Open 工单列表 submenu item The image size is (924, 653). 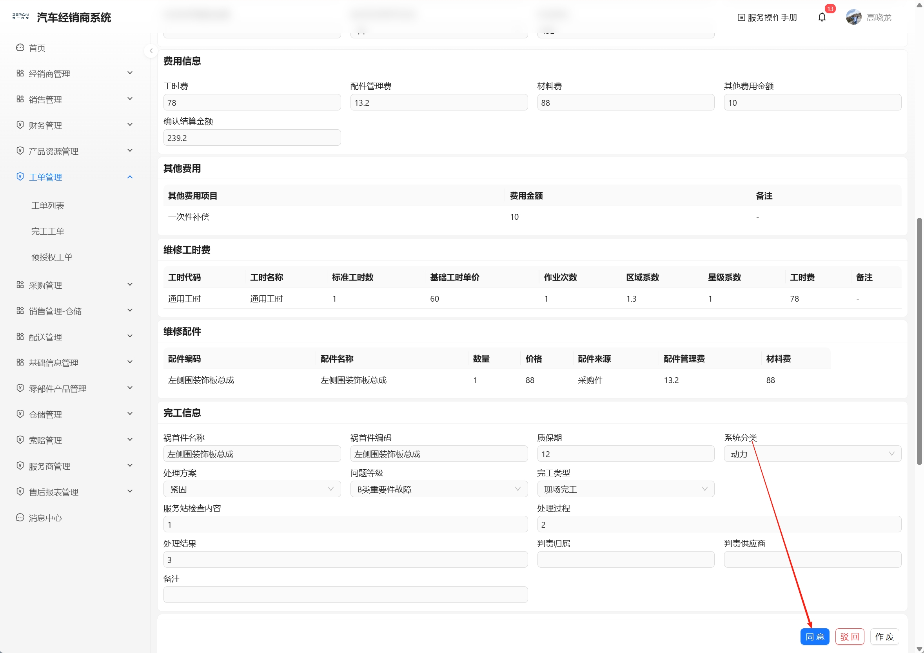pos(48,206)
